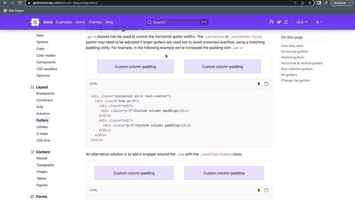Click the Content section heading
Image resolution: width=355 pixels, height=200 pixels.
(43, 152)
